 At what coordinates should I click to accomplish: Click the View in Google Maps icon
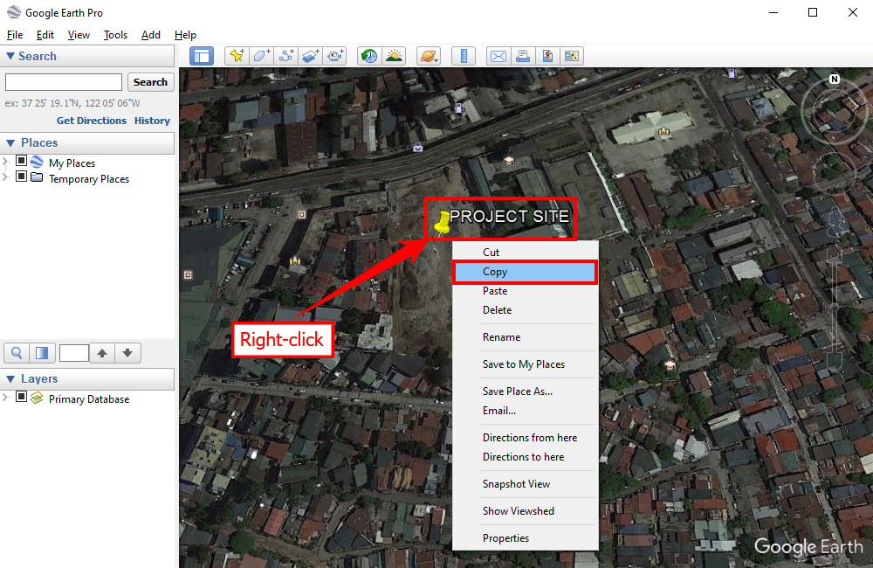pyautogui.click(x=572, y=56)
